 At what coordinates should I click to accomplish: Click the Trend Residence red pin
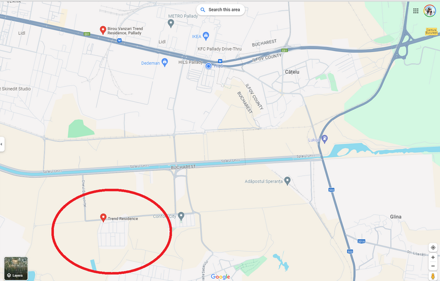103,218
